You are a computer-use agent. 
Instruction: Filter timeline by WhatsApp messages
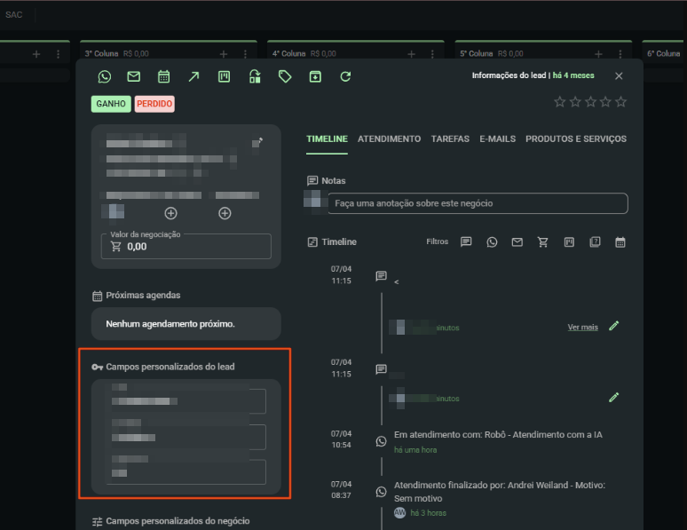pos(492,241)
